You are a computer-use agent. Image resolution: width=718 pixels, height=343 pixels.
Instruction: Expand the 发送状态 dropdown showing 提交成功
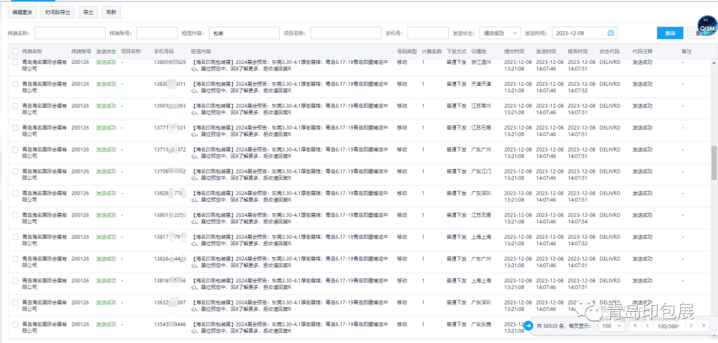[x=501, y=33]
